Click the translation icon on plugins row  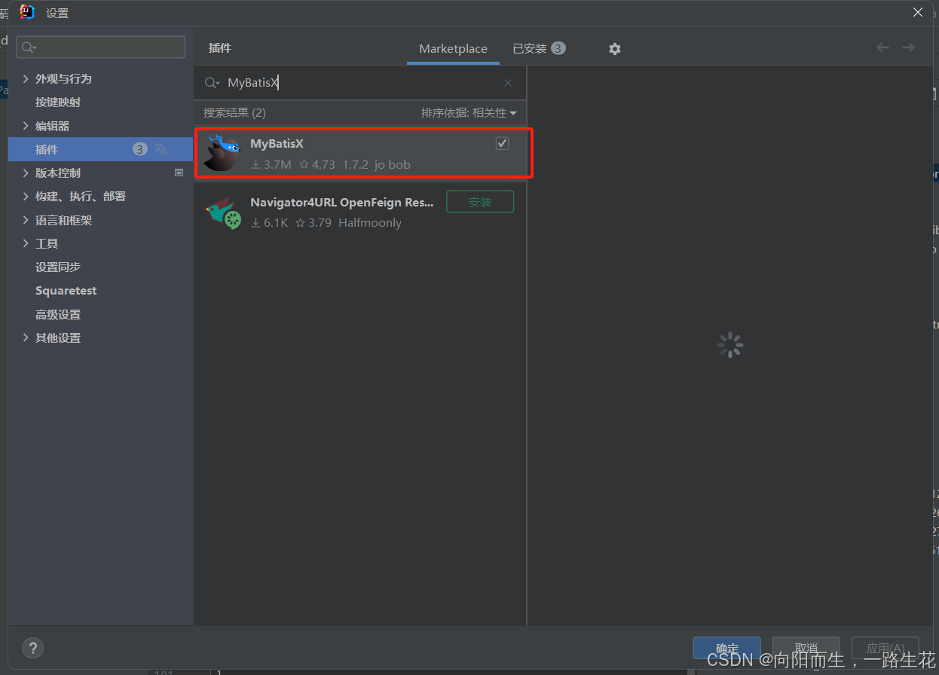(161, 149)
